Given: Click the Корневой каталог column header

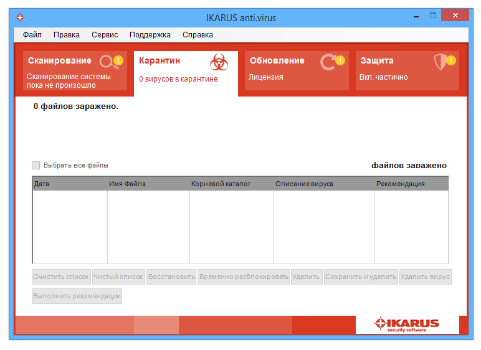Looking at the screenshot, I should click(232, 184).
